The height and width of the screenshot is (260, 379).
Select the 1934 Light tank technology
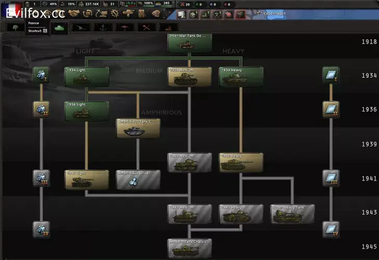[86, 77]
